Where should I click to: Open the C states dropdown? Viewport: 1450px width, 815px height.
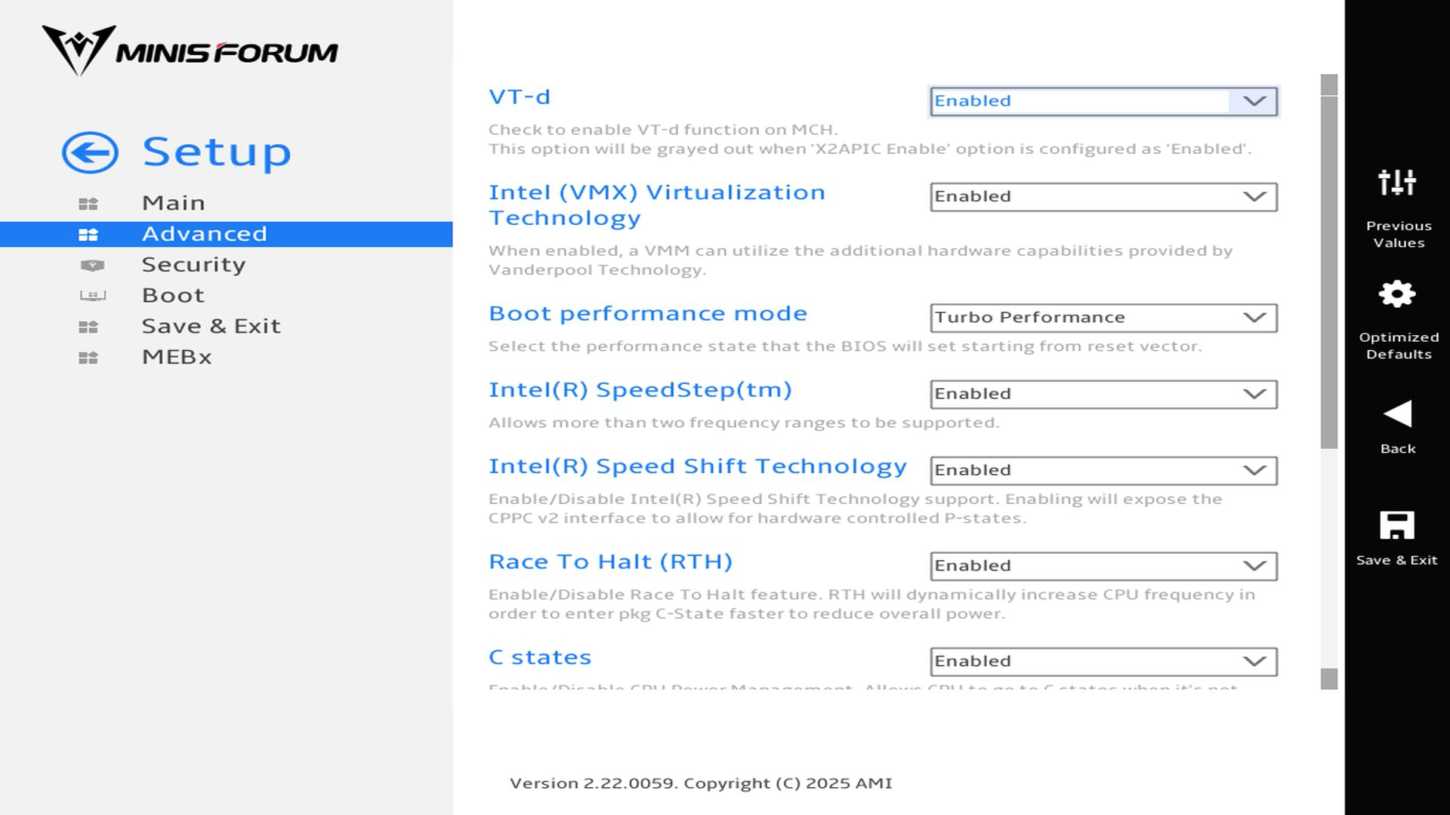[x=1103, y=661]
